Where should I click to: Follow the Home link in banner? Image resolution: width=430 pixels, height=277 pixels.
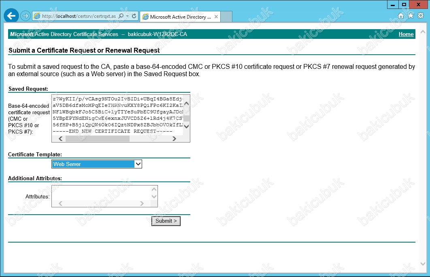(406, 34)
